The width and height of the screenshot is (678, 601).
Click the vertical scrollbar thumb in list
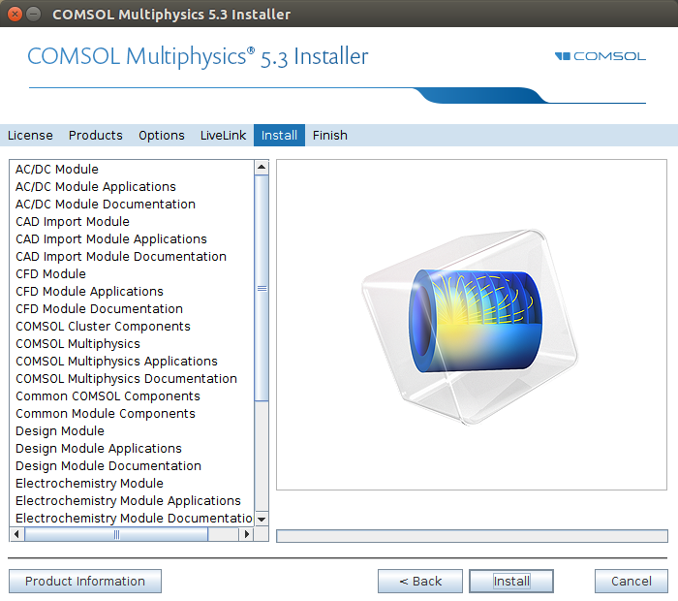pos(262,288)
